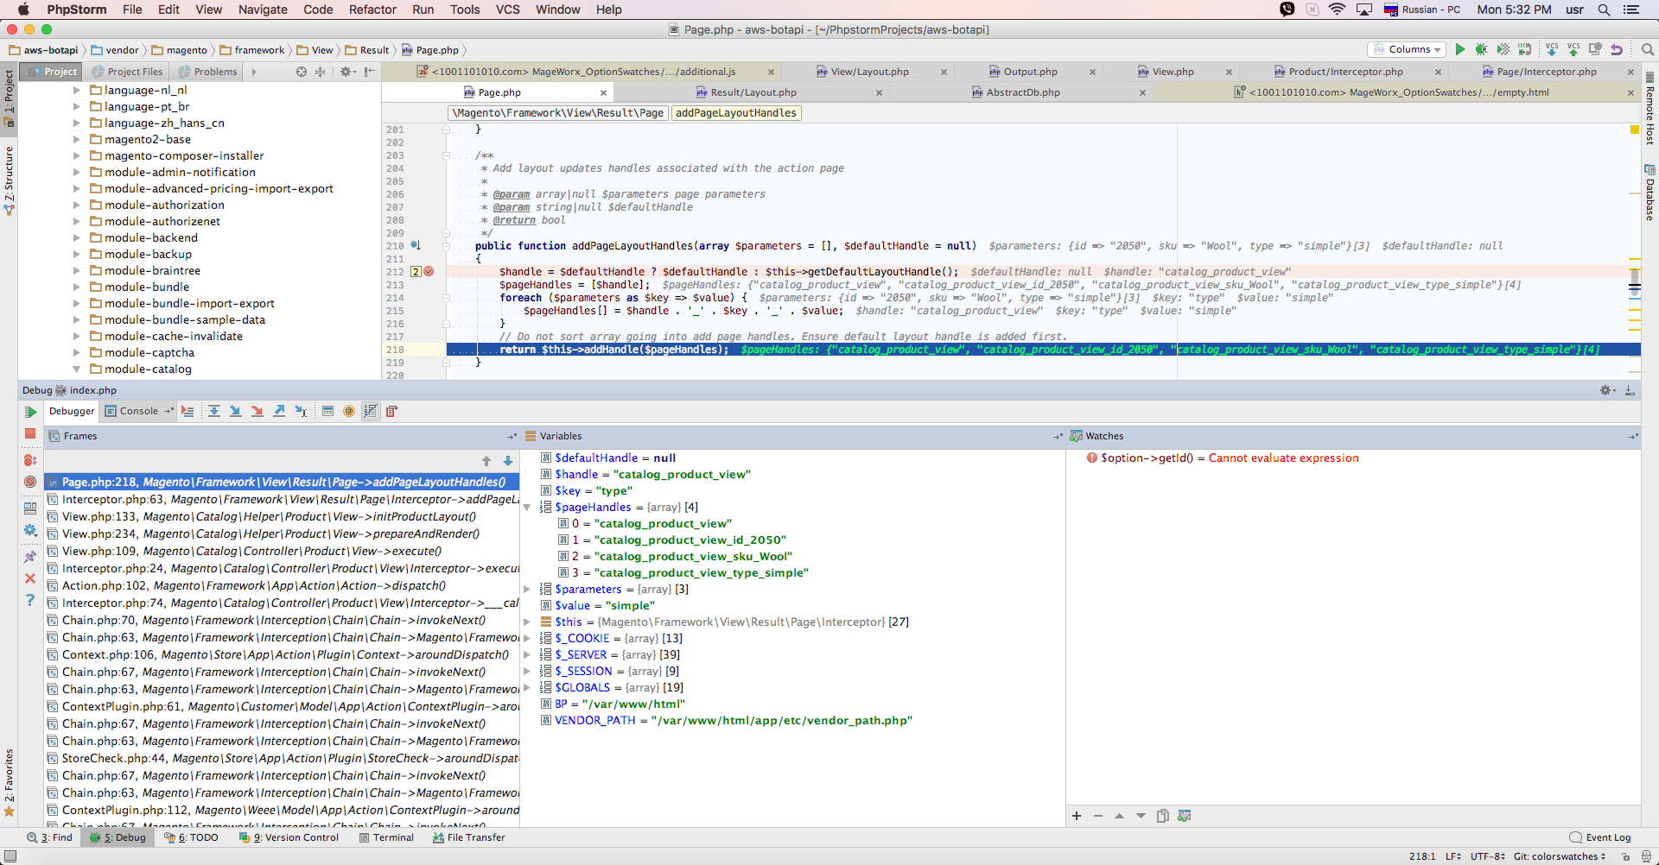Update project from VCS

[x=1553, y=49]
